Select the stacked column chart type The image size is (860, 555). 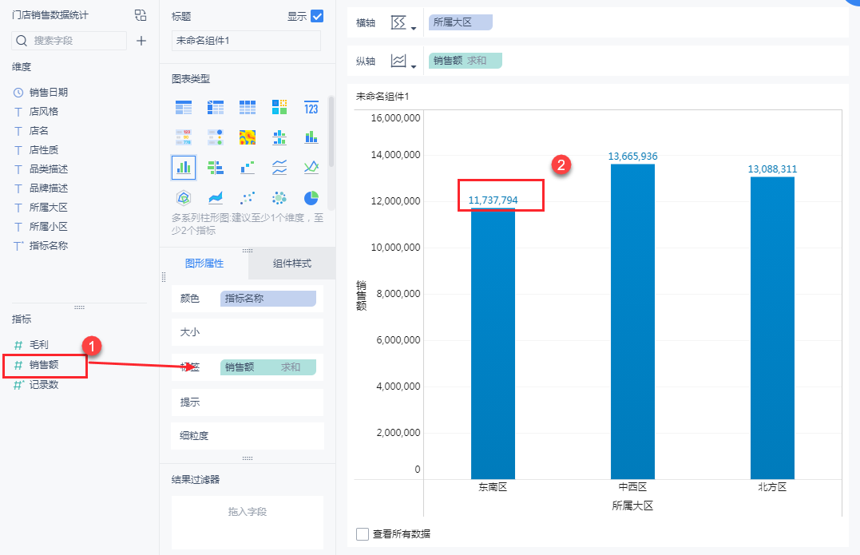pyautogui.click(x=311, y=137)
